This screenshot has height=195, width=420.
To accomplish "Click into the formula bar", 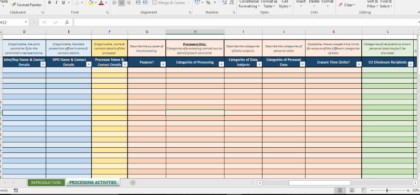I will tap(245, 23).
